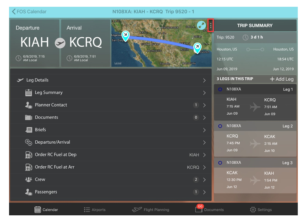Click the Departure KIAH info card

(x=34, y=43)
